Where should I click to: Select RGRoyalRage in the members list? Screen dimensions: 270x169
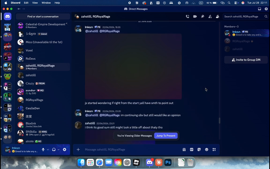[246, 41]
